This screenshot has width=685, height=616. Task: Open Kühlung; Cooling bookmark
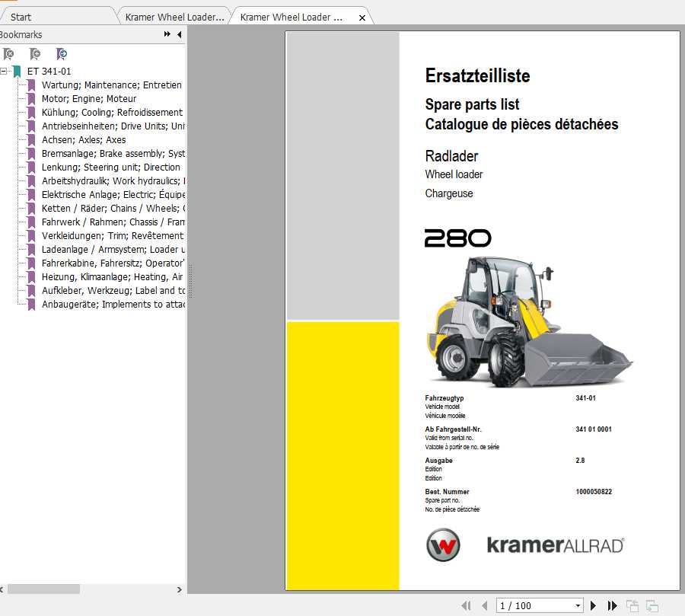113,113
